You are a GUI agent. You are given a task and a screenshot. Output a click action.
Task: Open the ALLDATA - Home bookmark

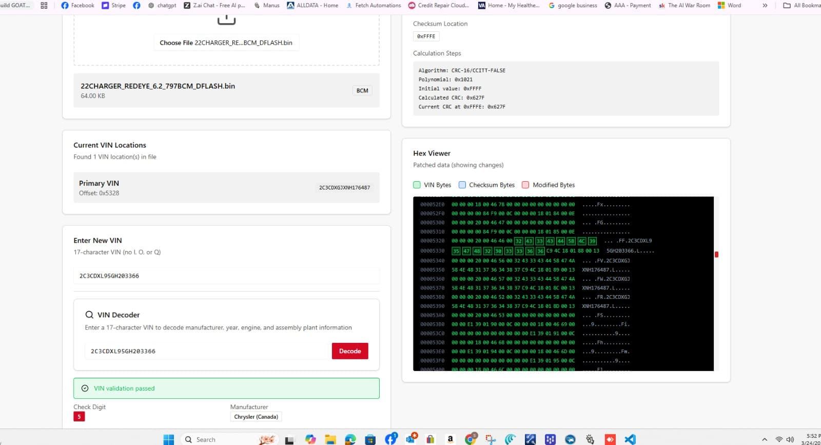coord(312,5)
